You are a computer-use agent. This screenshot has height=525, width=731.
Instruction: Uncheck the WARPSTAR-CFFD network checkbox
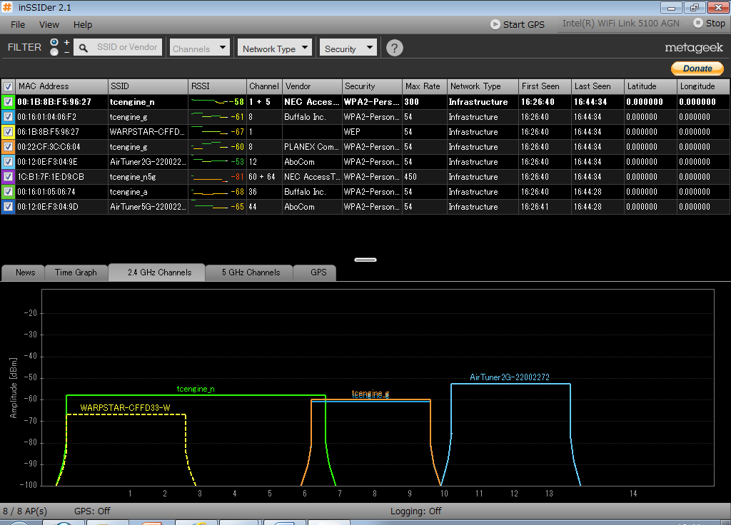point(8,132)
